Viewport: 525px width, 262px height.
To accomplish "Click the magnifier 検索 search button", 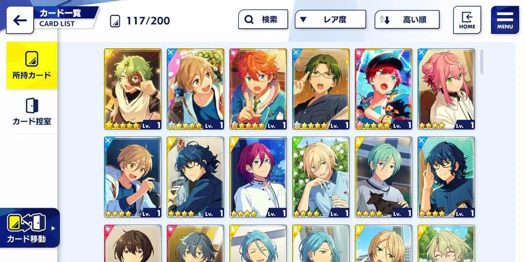I will coord(263,19).
